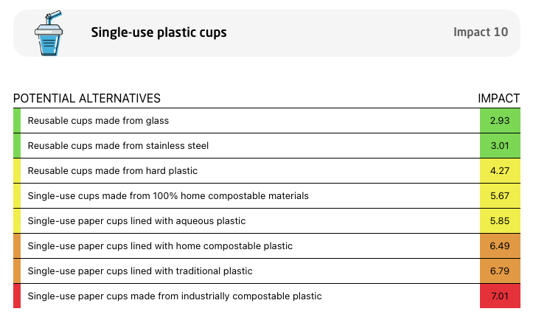Click the green 2.93 impact score
This screenshot has width=533, height=317.
click(500, 121)
